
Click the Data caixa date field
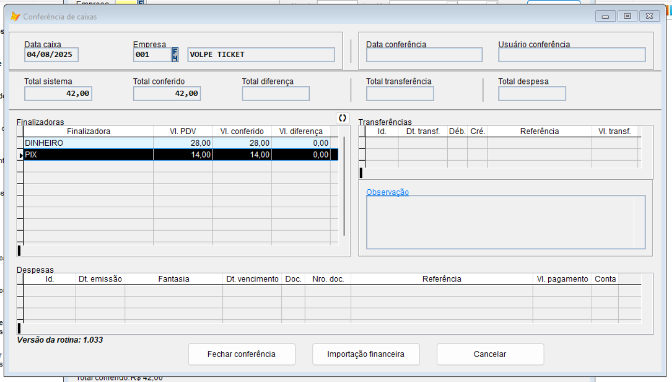pos(51,54)
